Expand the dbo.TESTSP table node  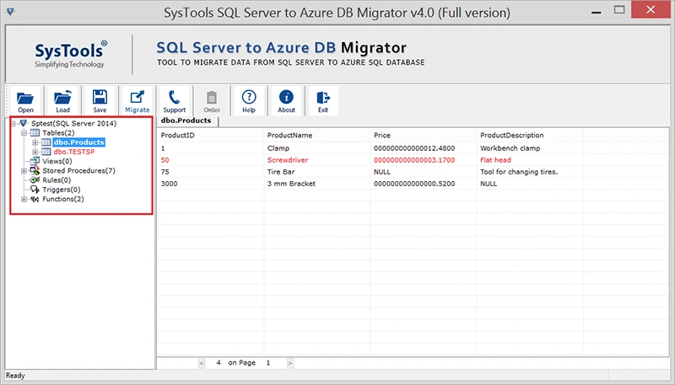click(x=35, y=152)
